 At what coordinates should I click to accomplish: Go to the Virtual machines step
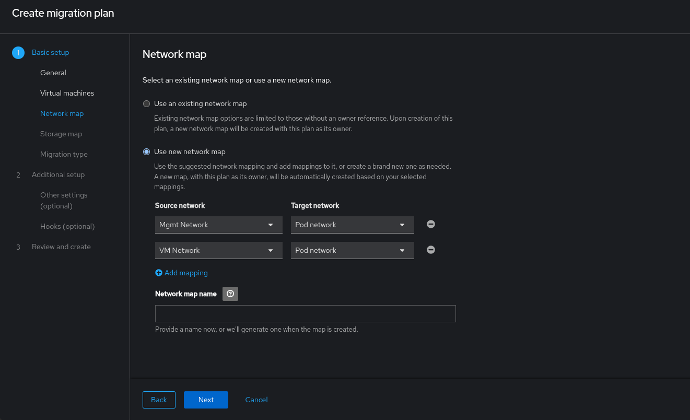(x=67, y=93)
